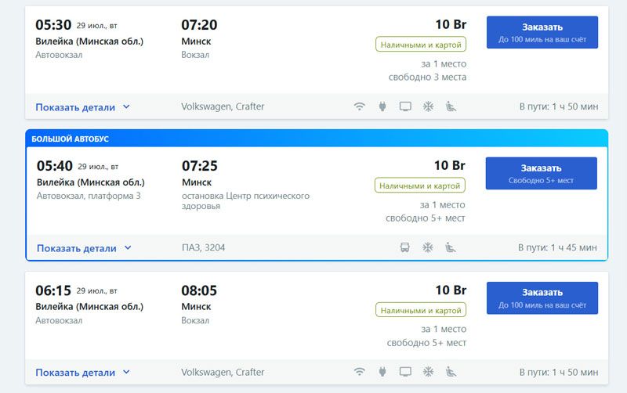Click TV screen icon on 06:15 trip
The image size is (627, 393).
coord(405,372)
